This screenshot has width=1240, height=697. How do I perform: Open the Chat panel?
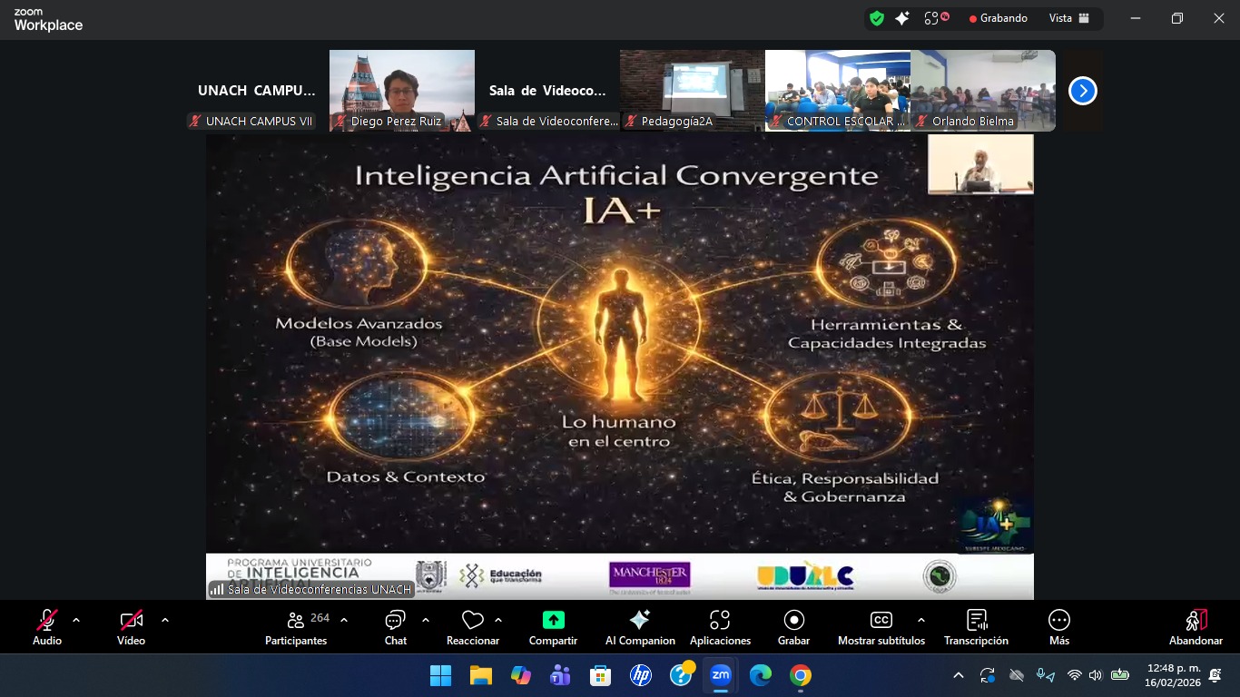pyautogui.click(x=395, y=621)
